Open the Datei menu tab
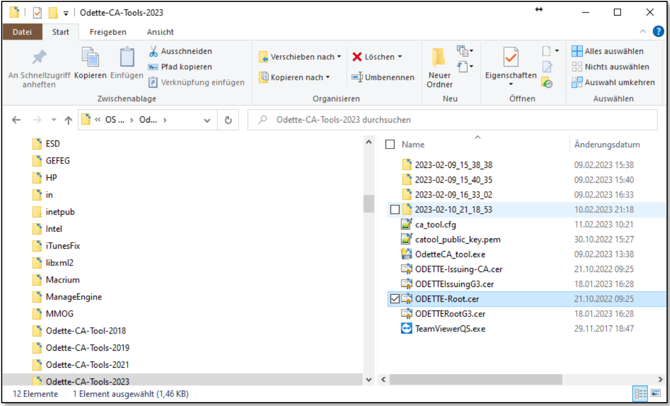 click(22, 32)
